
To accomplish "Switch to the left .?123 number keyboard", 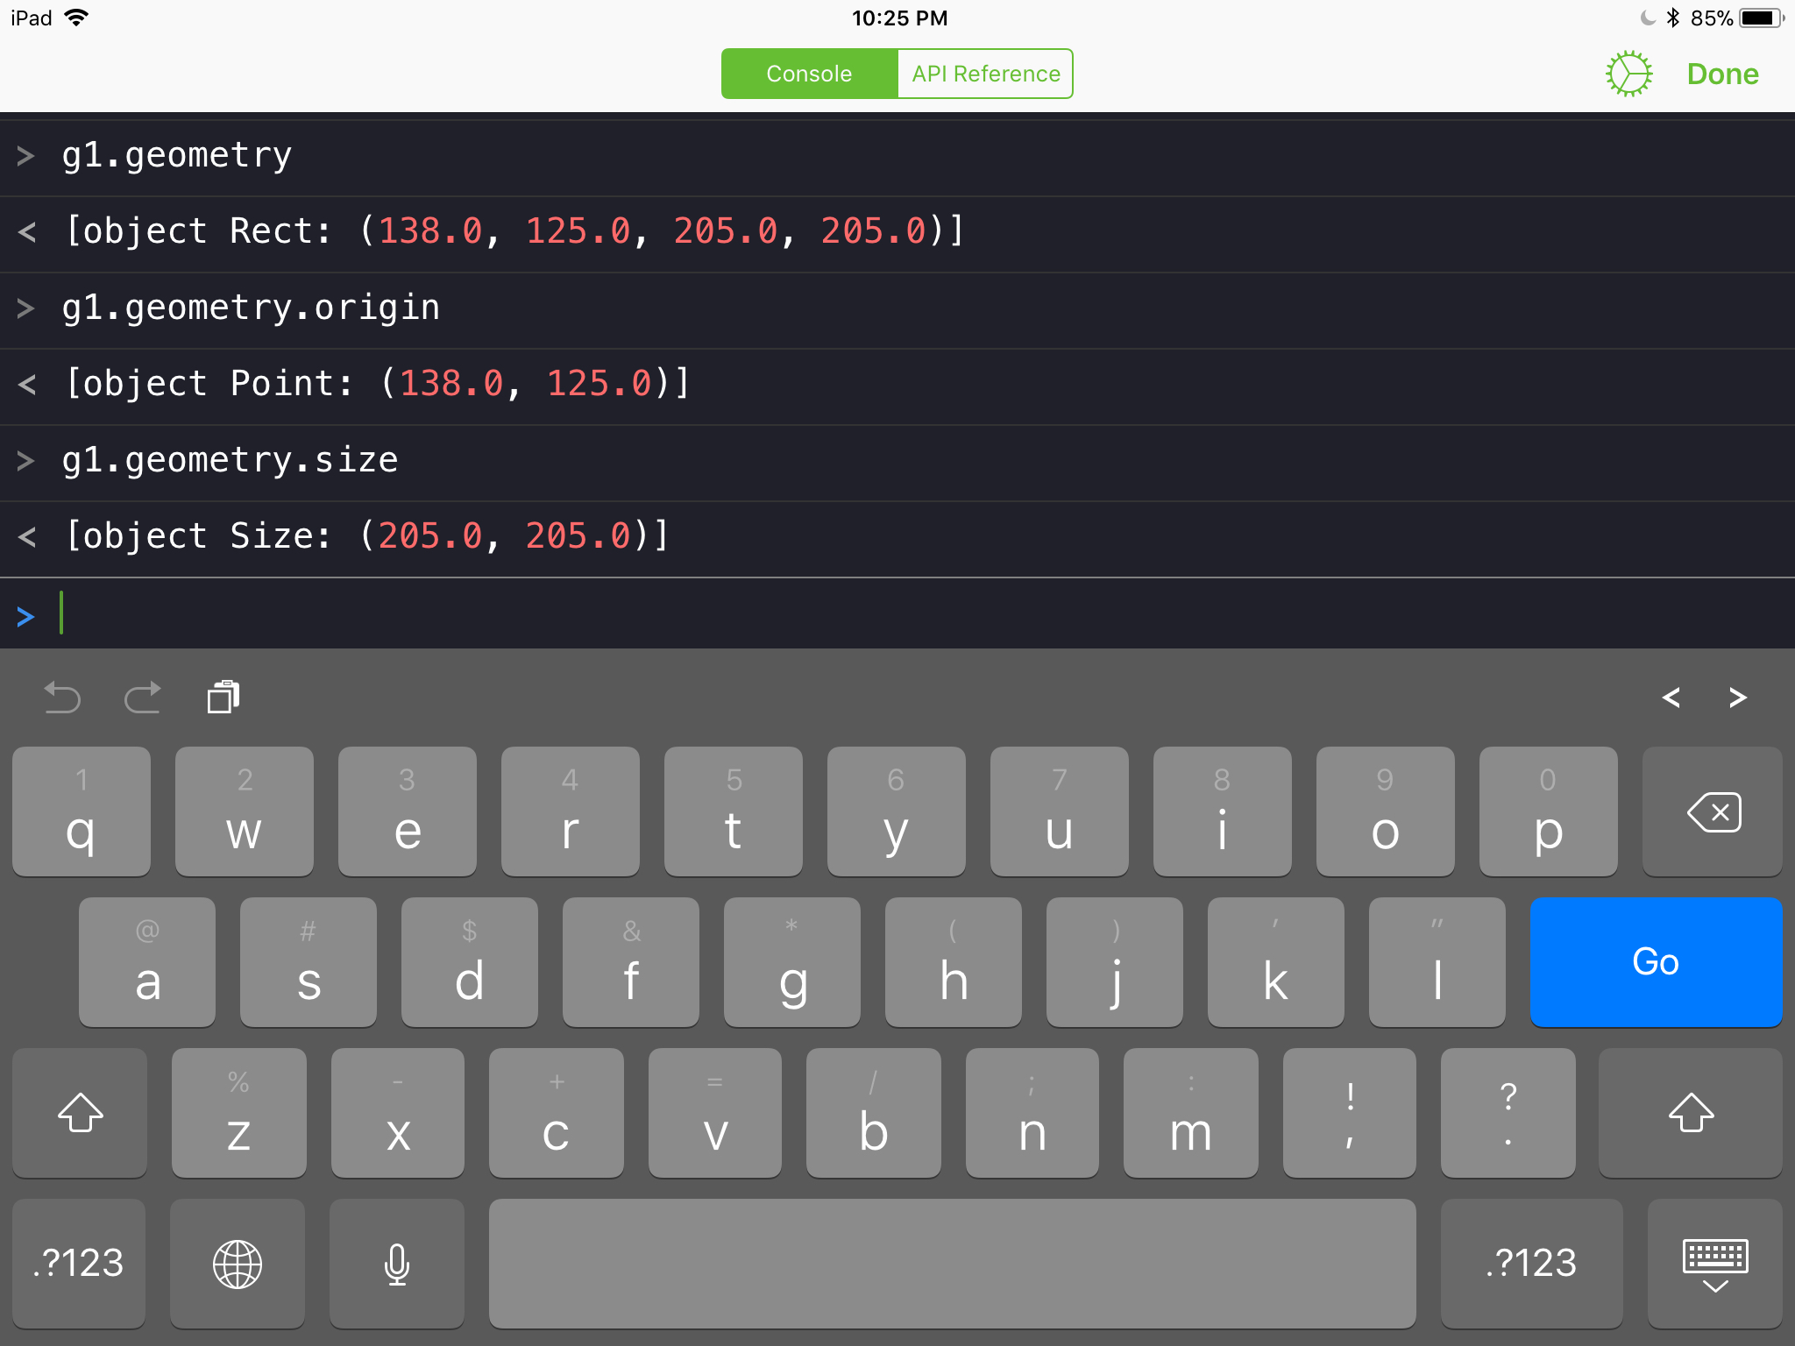I will tap(79, 1264).
